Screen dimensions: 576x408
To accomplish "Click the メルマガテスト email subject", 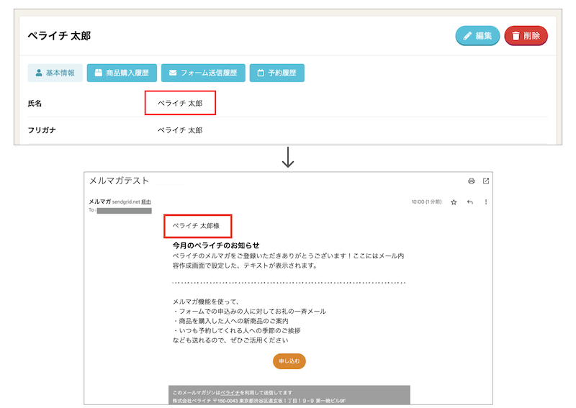I will coord(119,181).
